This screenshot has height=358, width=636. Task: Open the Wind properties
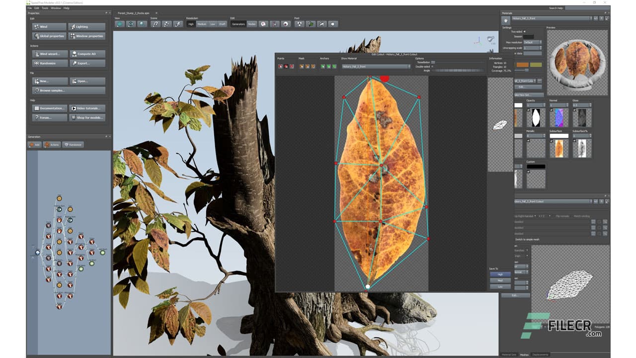pos(49,26)
